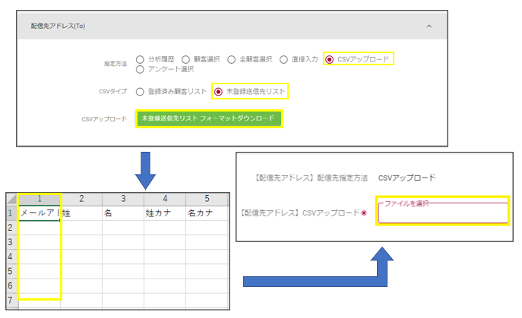The height and width of the screenshot is (318, 522).
Task: Select the メールアドレス header cell
Action: click(x=39, y=213)
